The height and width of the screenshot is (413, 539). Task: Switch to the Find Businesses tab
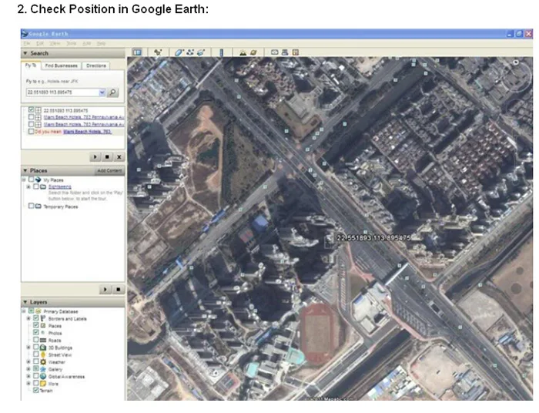[x=61, y=65]
